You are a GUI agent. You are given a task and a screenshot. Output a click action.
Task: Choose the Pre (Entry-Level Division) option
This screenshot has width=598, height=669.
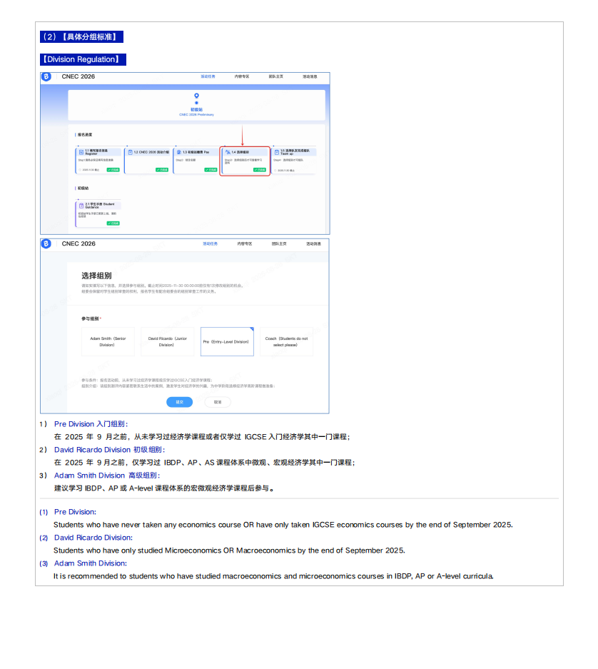[x=226, y=341]
